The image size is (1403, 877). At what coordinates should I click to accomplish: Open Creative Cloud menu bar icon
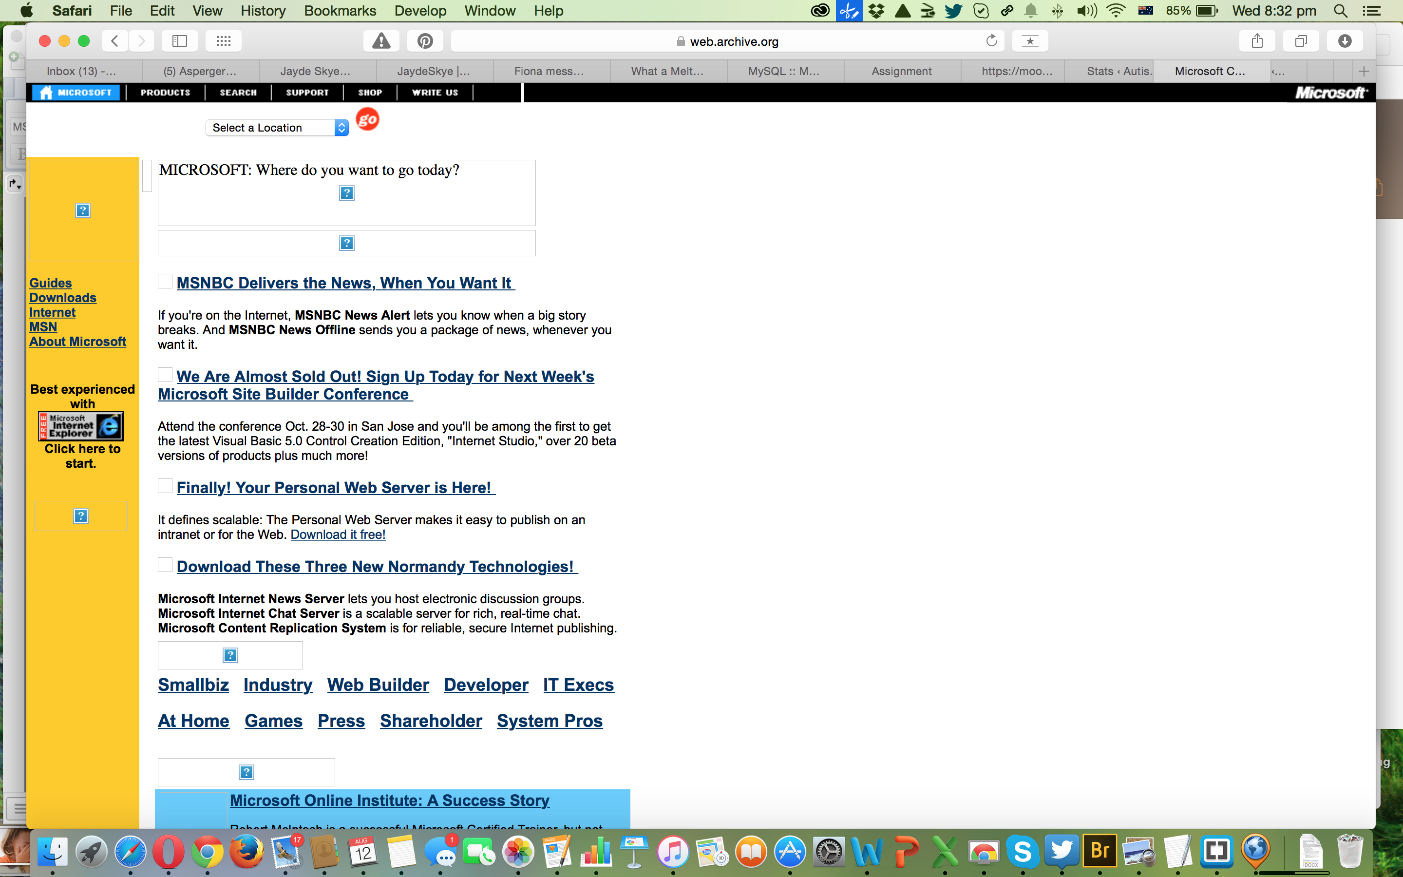coord(820,10)
